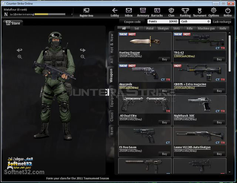Open the Options gear icon

click(214, 12)
